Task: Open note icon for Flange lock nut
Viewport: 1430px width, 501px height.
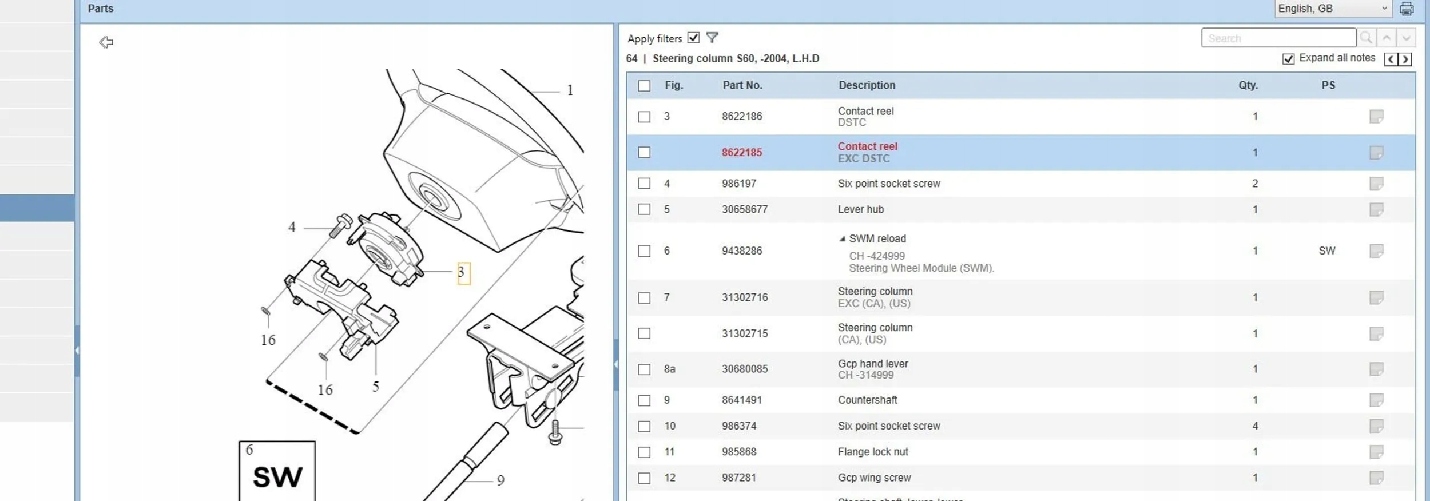Action: (x=1376, y=452)
